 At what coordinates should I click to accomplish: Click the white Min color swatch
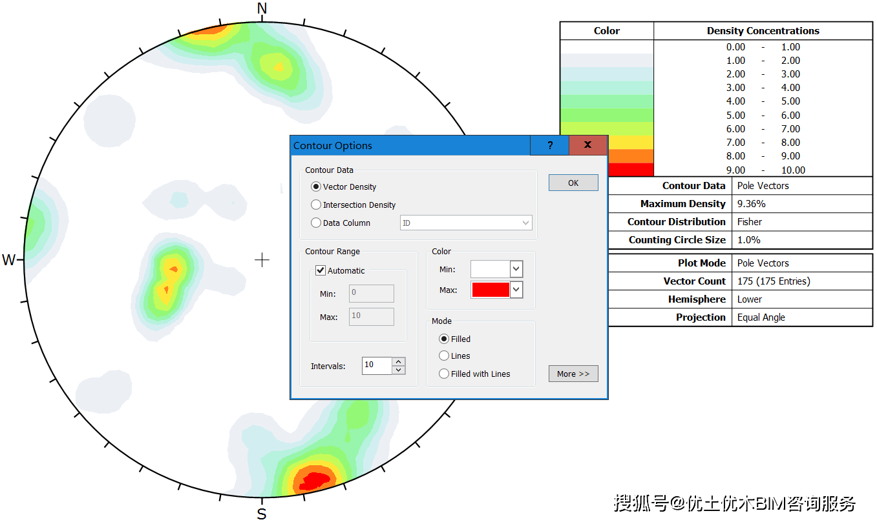coord(491,269)
